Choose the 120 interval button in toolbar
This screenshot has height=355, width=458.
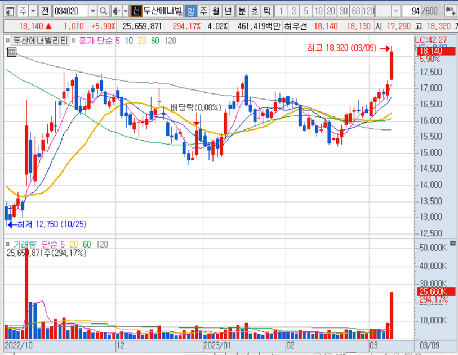coord(368,11)
